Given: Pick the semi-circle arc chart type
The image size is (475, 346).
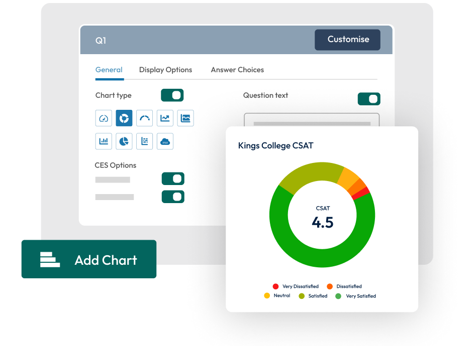Looking at the screenshot, I should pyautogui.click(x=145, y=118).
